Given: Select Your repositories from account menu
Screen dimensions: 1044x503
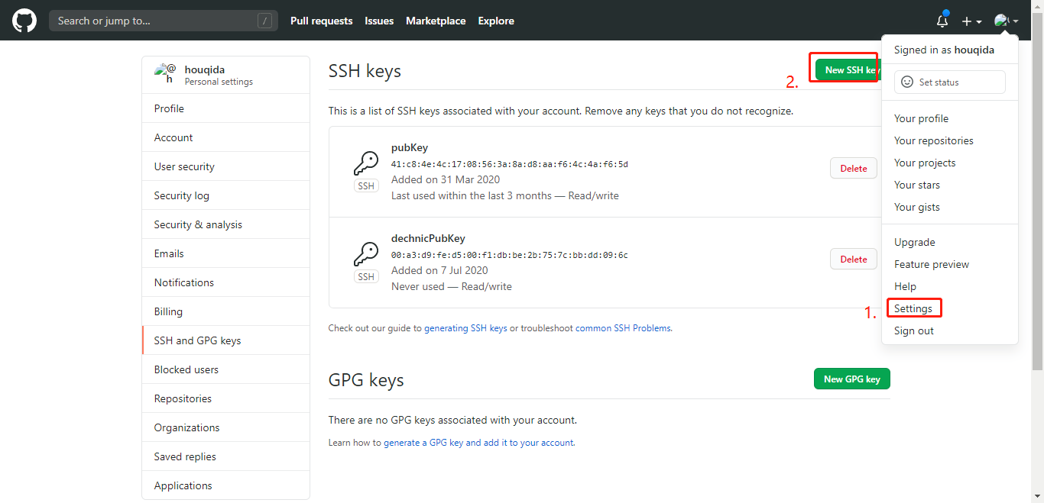Looking at the screenshot, I should [x=933, y=140].
